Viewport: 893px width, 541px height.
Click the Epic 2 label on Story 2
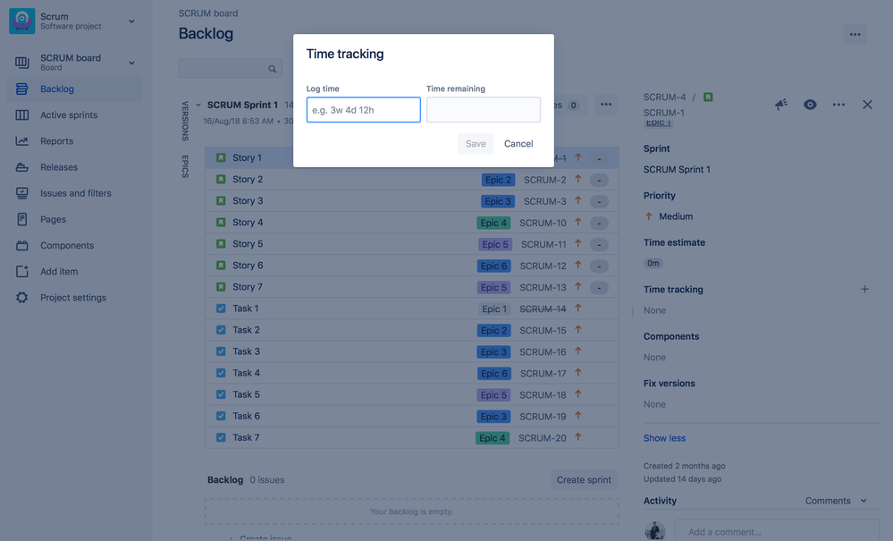[x=498, y=180]
